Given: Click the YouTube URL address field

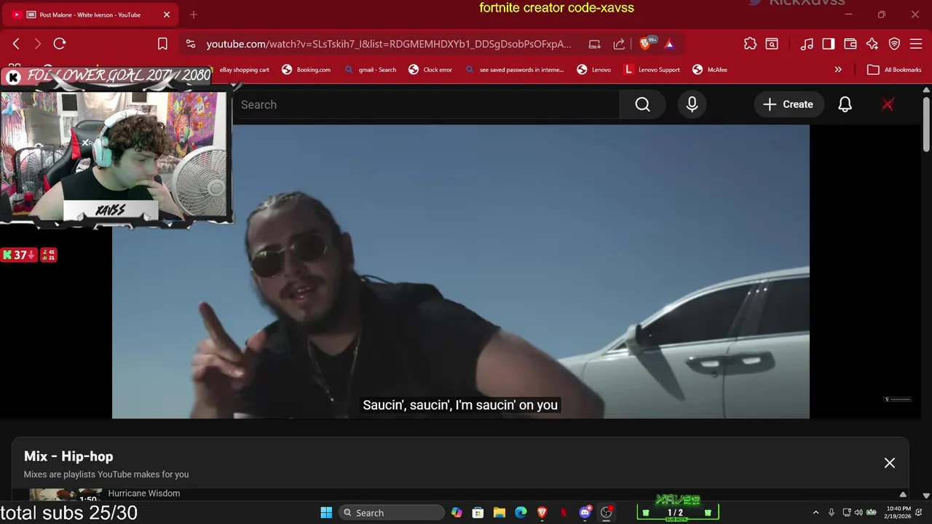Looking at the screenshot, I should pos(389,44).
